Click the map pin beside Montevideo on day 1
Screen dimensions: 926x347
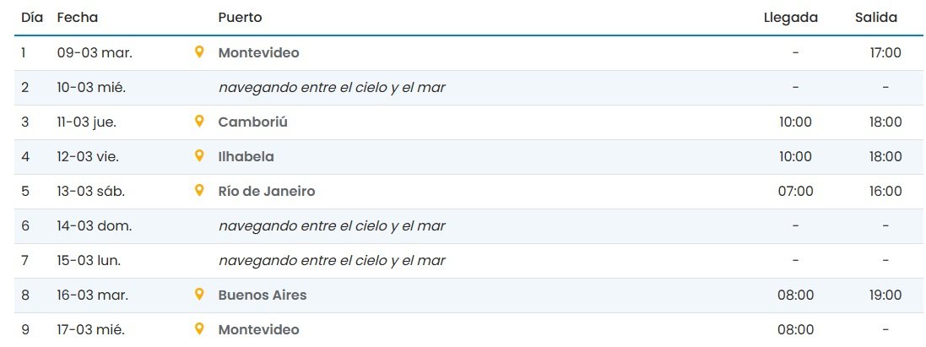point(199,52)
